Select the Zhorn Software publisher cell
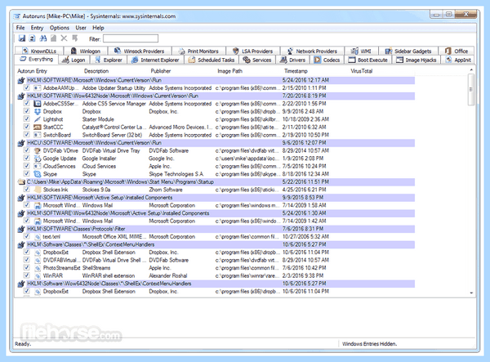The image size is (490, 362). pos(165,190)
